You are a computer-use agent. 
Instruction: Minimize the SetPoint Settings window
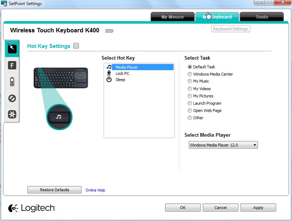[x=259, y=3]
